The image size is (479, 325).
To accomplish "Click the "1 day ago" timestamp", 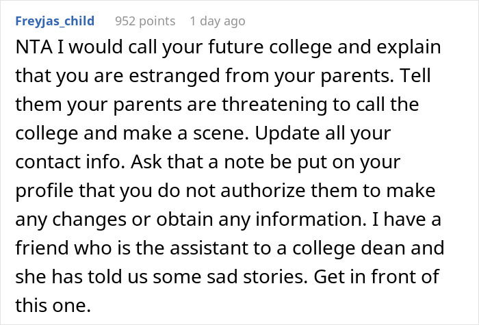I will [x=218, y=21].
